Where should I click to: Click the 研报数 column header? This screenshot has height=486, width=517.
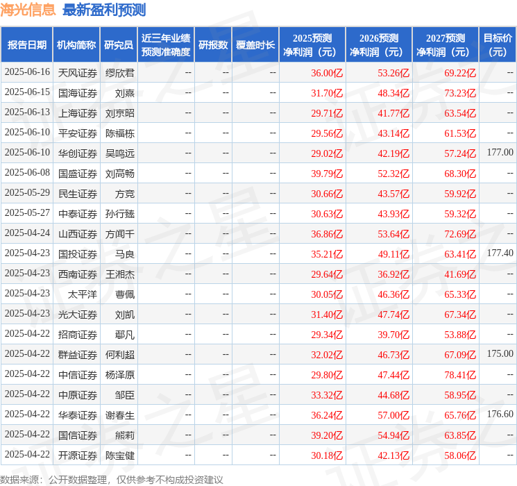(213, 45)
